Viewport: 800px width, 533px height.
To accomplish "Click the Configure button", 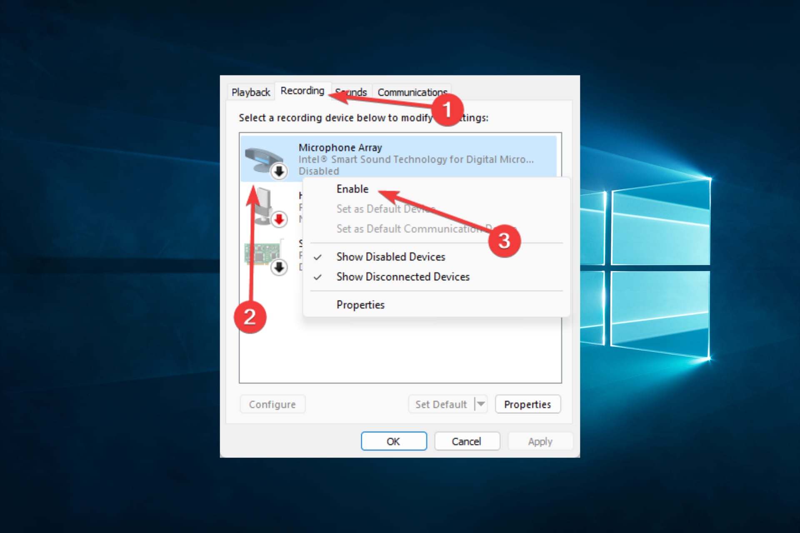I will (x=272, y=404).
